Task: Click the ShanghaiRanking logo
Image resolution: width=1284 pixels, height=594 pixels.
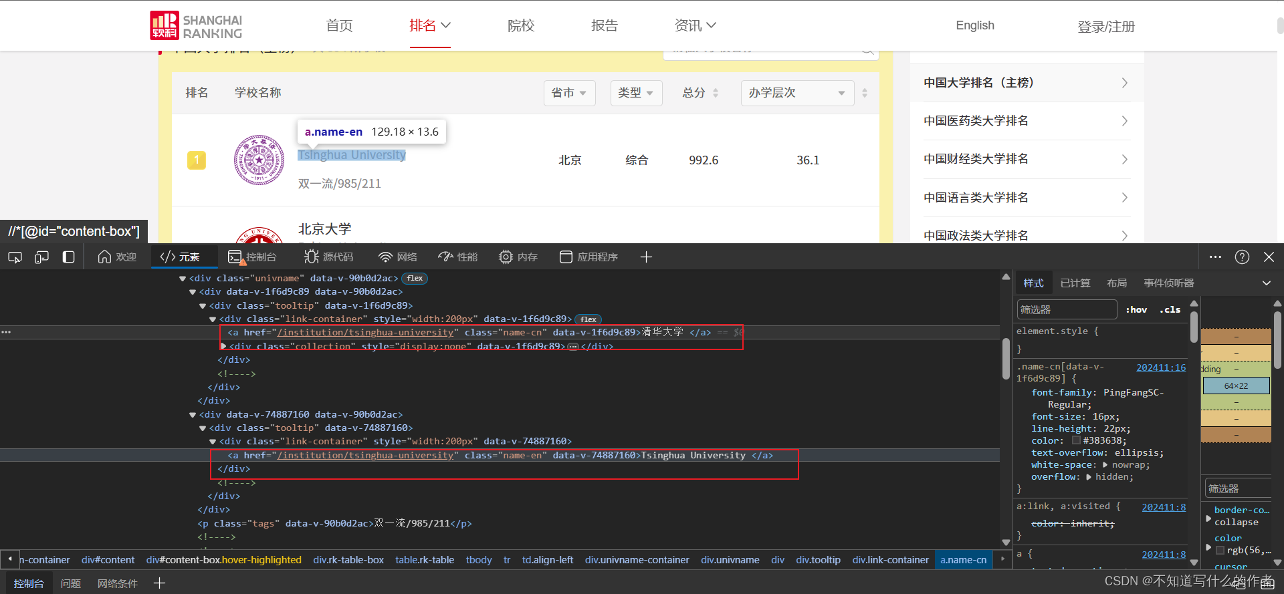Action: coord(196,26)
